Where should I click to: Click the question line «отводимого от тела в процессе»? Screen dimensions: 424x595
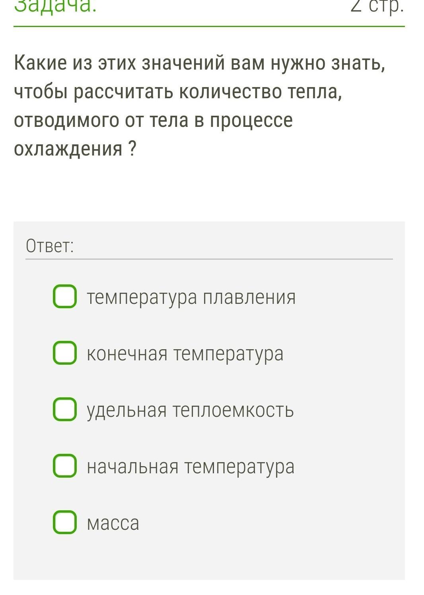click(x=153, y=120)
